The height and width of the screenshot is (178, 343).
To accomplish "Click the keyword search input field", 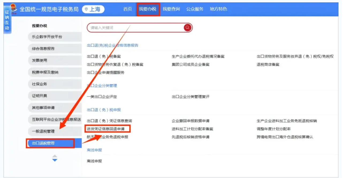I will [135, 28].
